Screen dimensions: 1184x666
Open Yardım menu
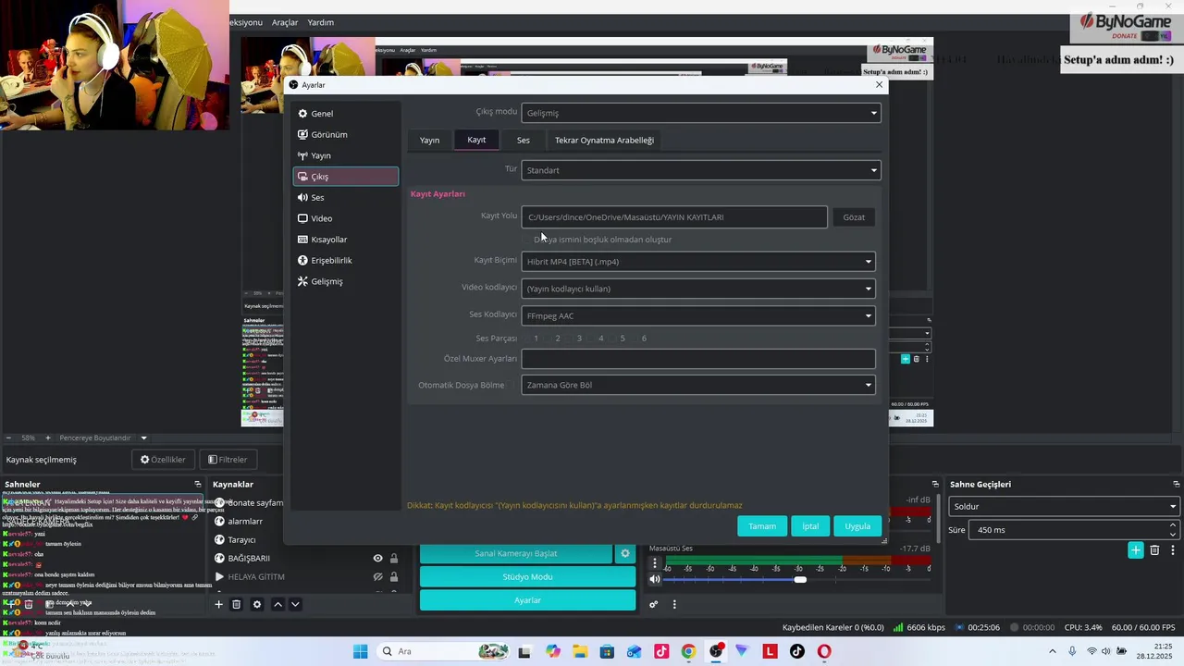tap(320, 22)
